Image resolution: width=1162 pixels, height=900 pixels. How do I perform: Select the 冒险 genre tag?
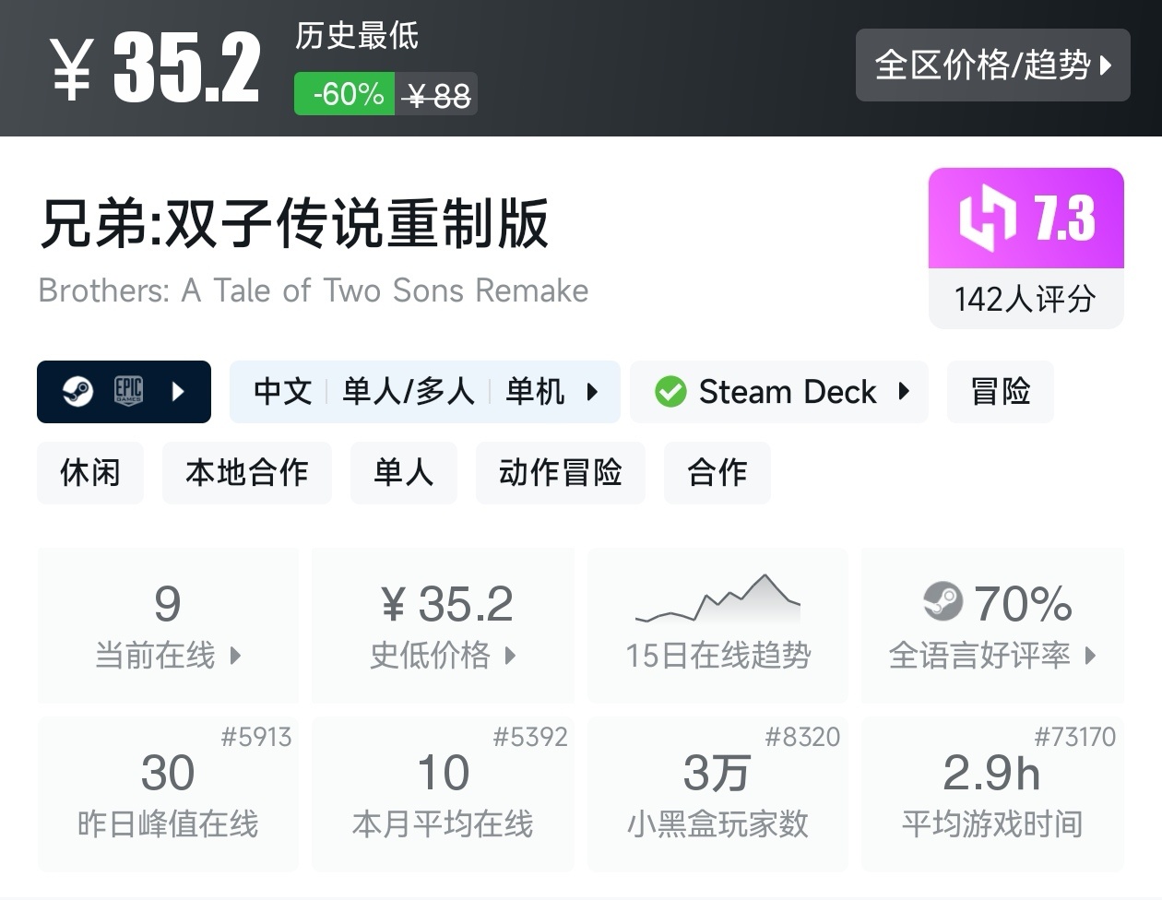coord(1000,392)
